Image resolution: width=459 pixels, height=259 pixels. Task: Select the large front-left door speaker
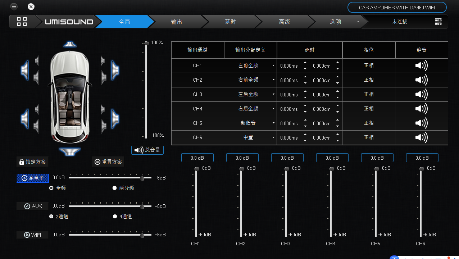[25, 70]
